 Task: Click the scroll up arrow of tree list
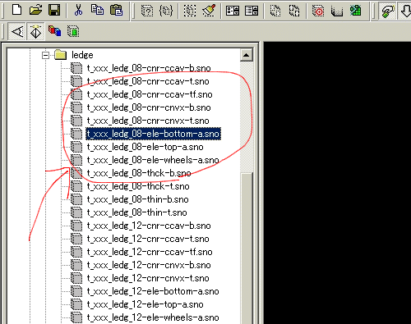tap(247, 55)
